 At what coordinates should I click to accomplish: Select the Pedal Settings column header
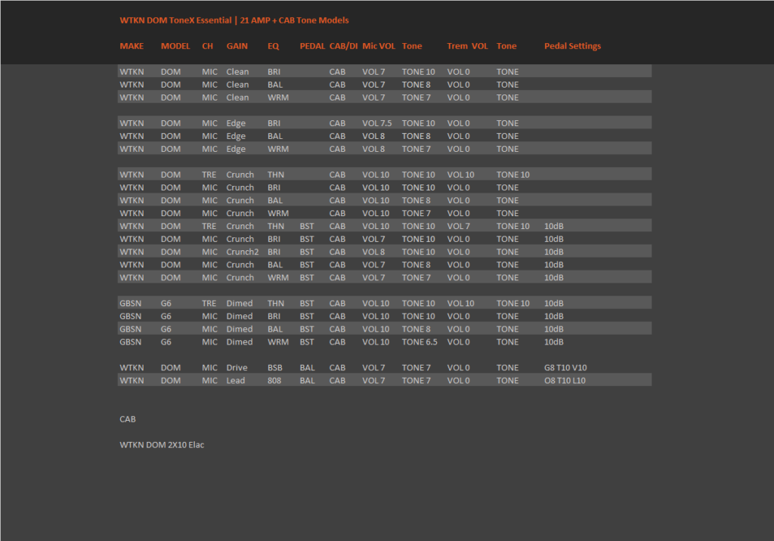573,46
